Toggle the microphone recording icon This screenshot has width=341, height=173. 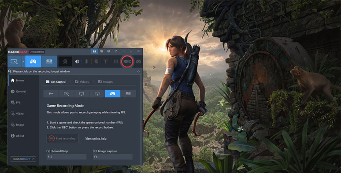tap(86, 62)
